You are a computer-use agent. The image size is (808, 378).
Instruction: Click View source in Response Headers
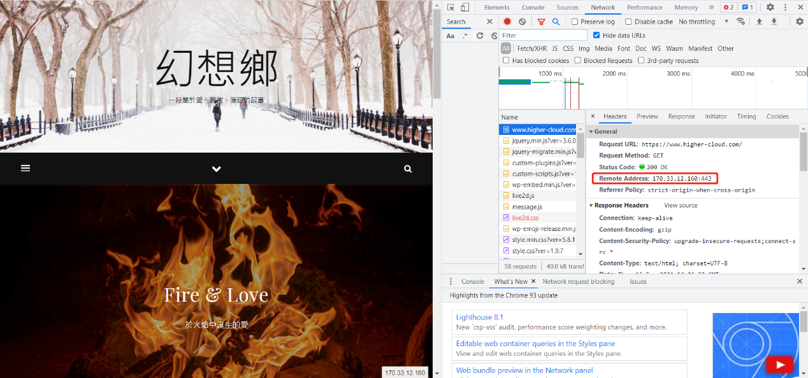click(x=681, y=206)
